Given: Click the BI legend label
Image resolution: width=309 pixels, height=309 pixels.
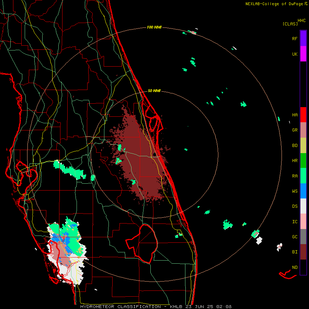Looking at the screenshot, I should pos(295,252).
